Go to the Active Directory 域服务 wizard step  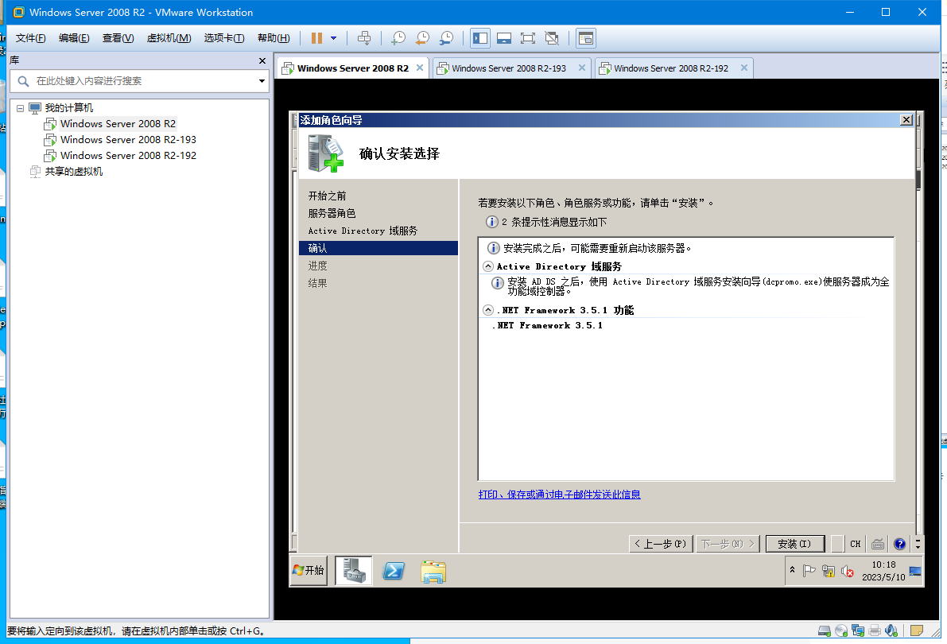pyautogui.click(x=363, y=231)
